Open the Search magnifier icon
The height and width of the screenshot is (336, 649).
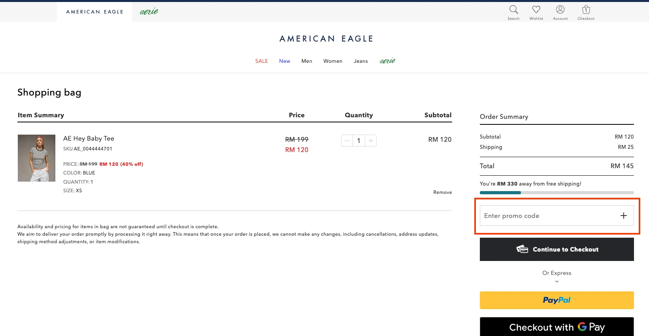tap(513, 9)
